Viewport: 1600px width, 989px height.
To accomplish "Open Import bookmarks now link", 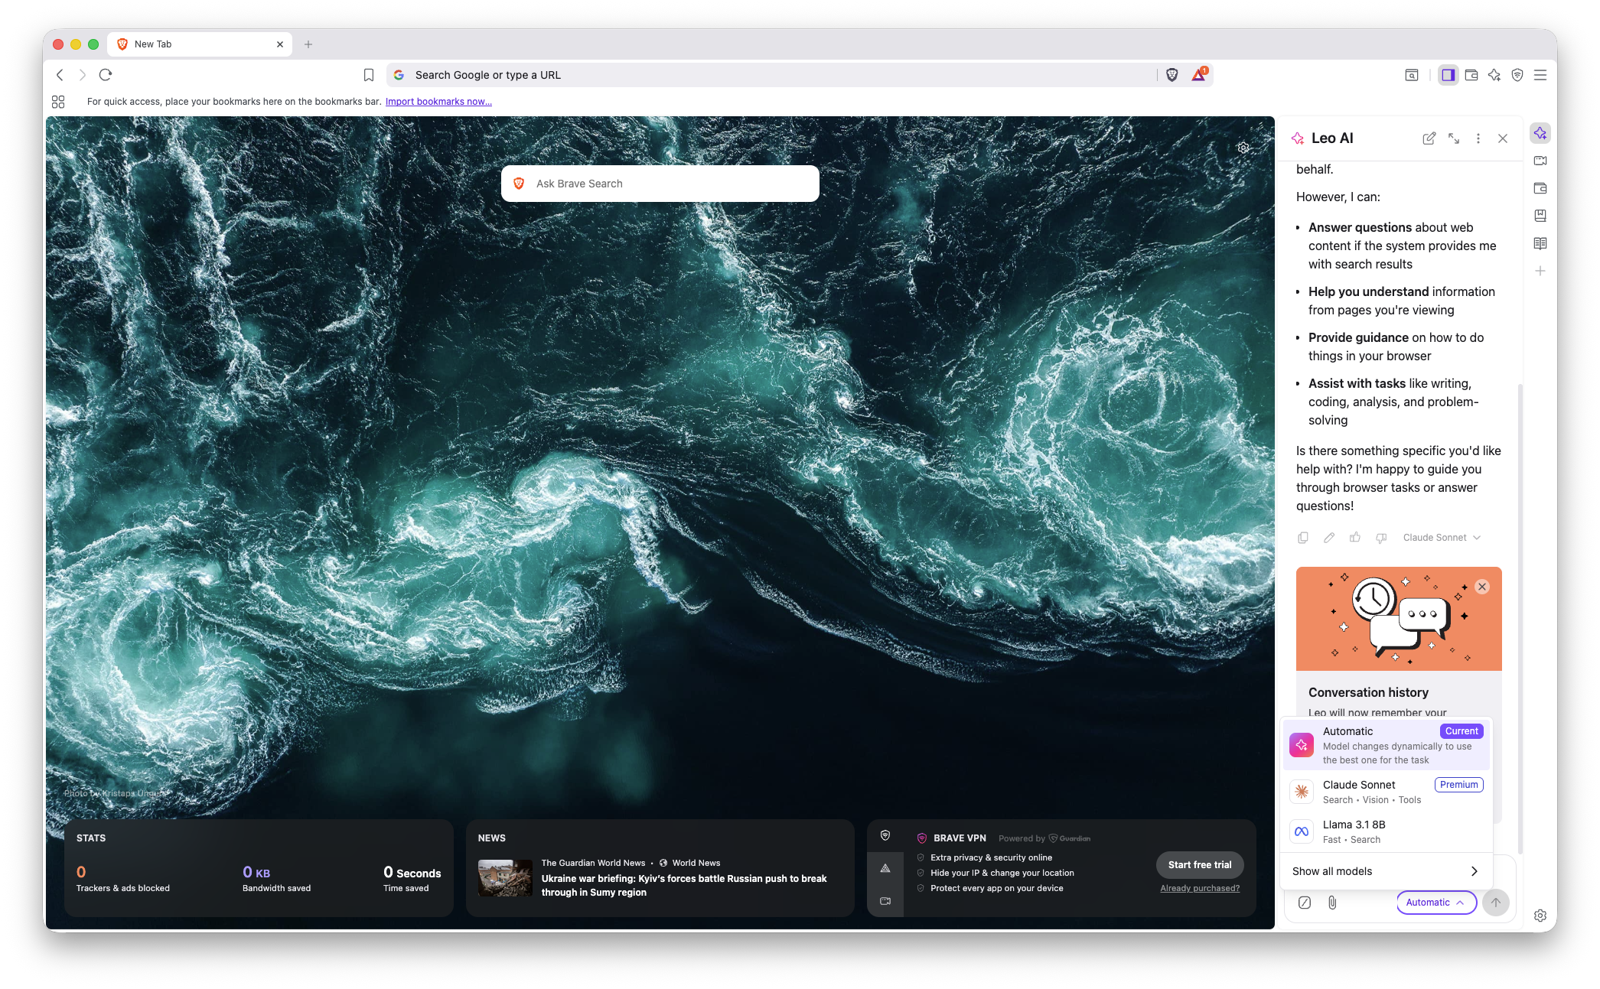I will click(438, 101).
